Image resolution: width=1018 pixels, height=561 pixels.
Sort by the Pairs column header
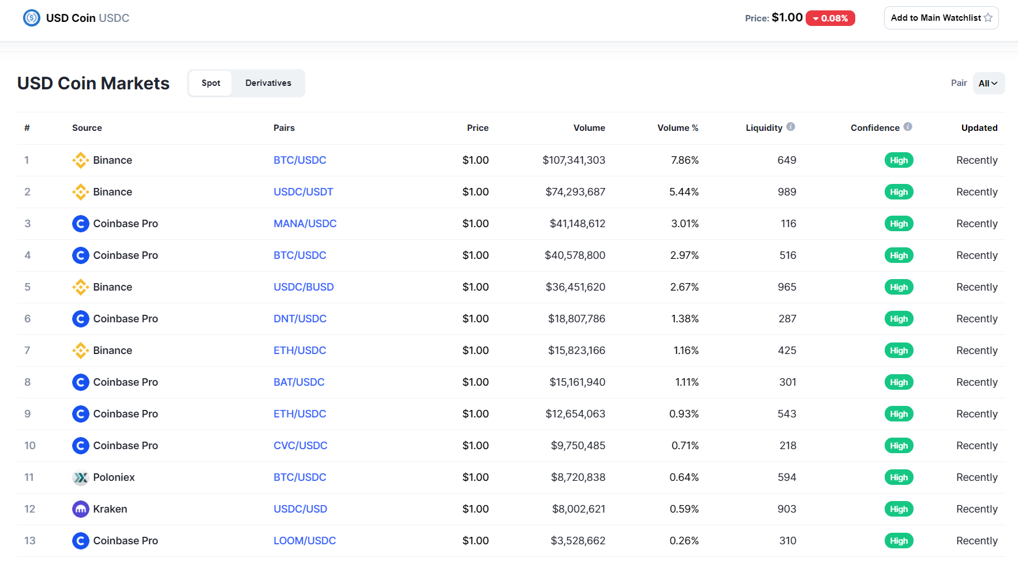pos(284,128)
